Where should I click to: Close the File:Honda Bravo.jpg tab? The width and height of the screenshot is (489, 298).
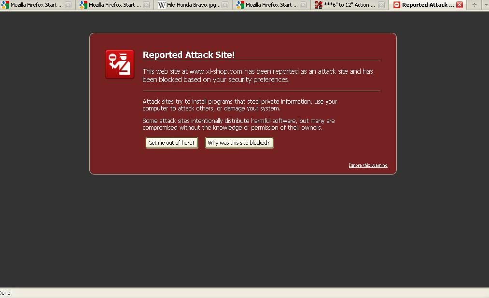click(x=224, y=5)
